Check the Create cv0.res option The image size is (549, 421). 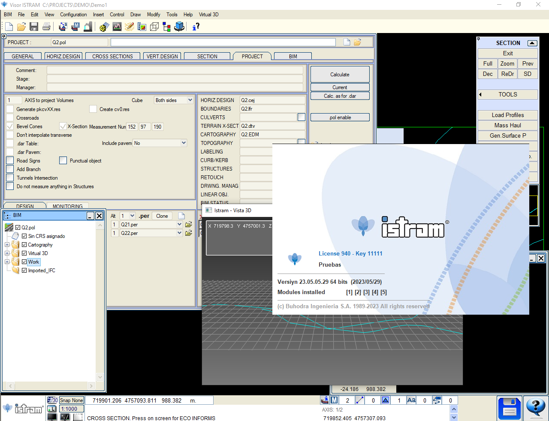coord(93,109)
